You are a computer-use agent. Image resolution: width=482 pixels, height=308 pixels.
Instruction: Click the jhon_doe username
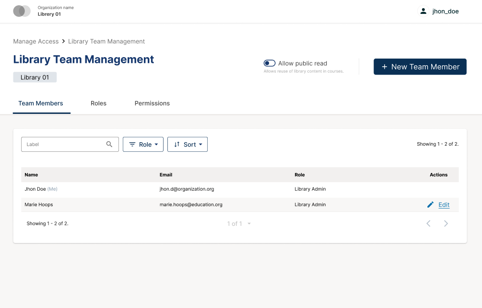click(x=445, y=11)
